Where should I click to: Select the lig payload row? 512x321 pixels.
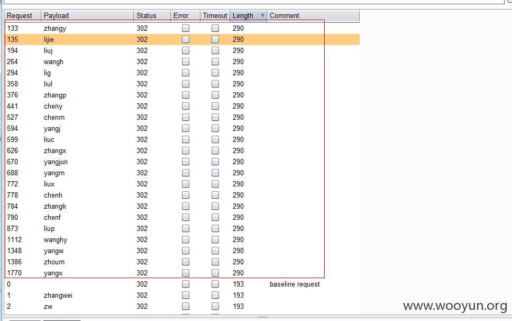182,73
